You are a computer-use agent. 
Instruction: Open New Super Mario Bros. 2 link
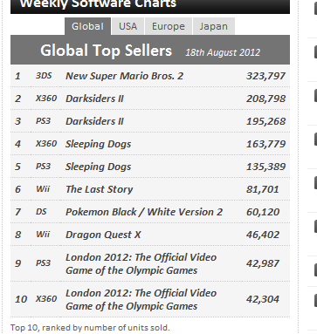click(x=125, y=76)
